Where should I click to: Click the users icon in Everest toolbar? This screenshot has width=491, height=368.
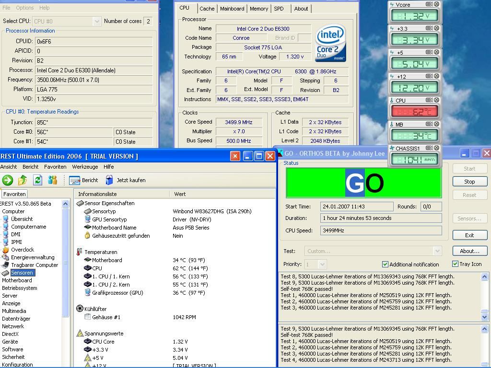pyautogui.click(x=52, y=180)
